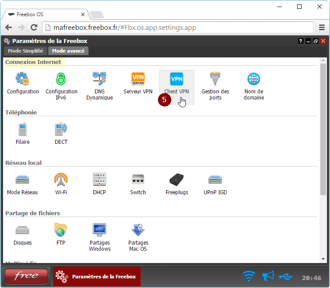
Task: Open Partages Windows icon
Action: [99, 230]
